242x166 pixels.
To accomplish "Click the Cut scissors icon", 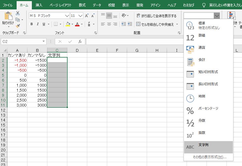I will [18, 13].
